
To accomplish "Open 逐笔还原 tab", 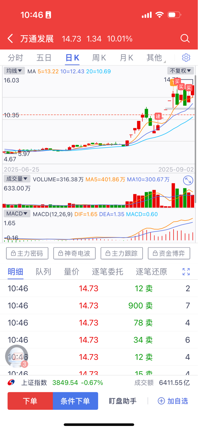I will coord(151,272).
